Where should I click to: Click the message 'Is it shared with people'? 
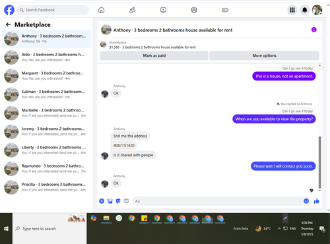click(x=133, y=155)
